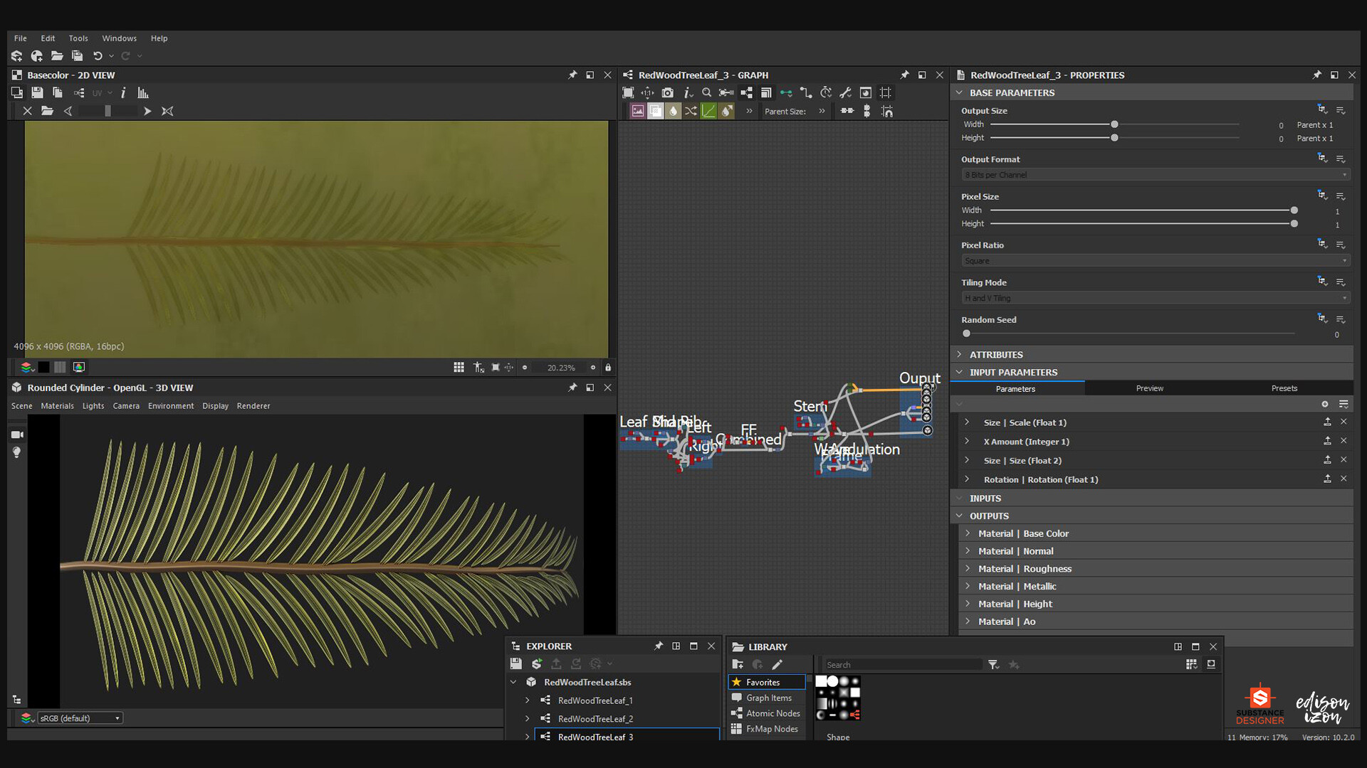Click the save bitmap floppy icon
Image resolution: width=1367 pixels, height=768 pixels.
tap(37, 93)
